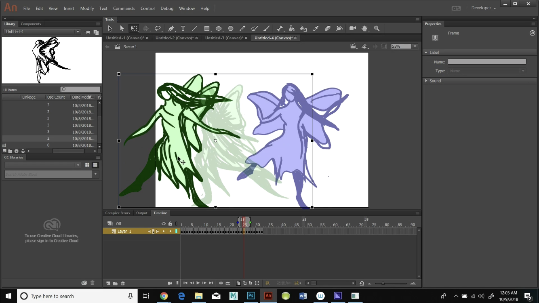539x303 pixels.
Task: Select the Free Transform tool
Action: click(134, 28)
